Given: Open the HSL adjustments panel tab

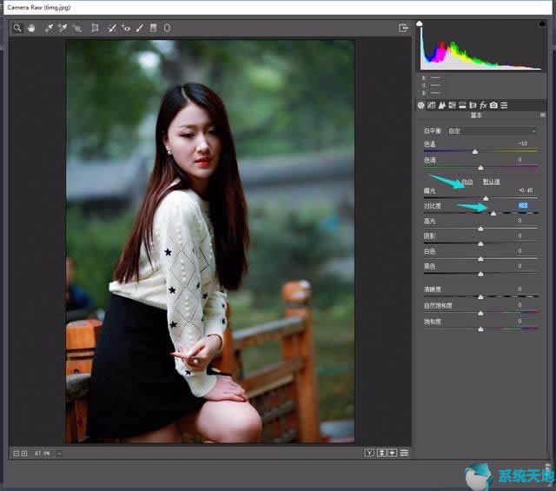Looking at the screenshot, I should coord(452,105).
